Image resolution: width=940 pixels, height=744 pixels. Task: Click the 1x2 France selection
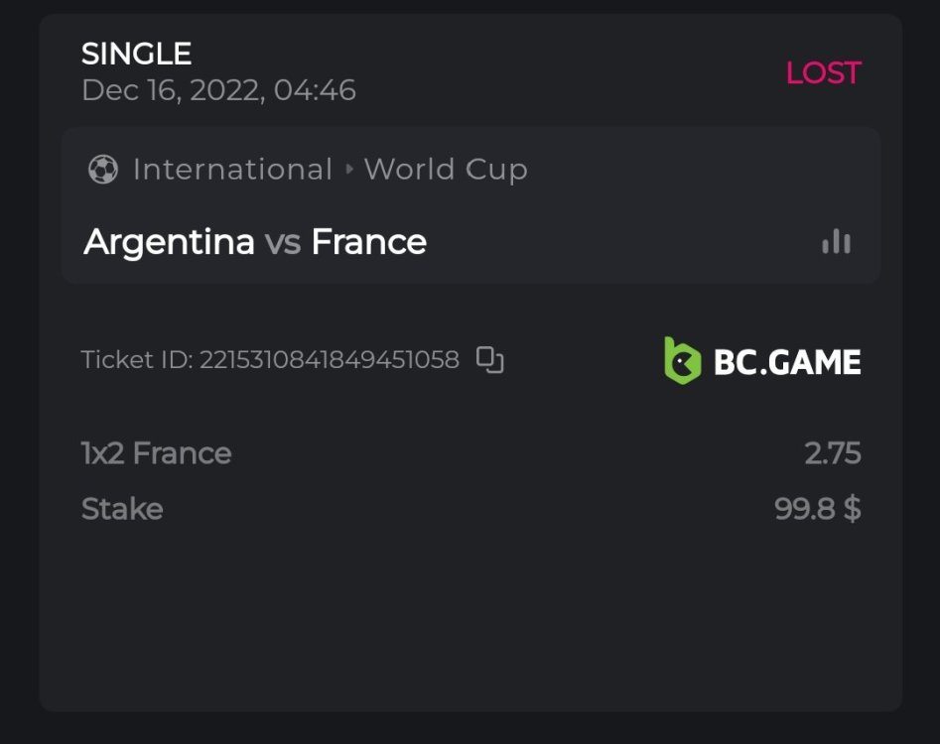point(156,453)
